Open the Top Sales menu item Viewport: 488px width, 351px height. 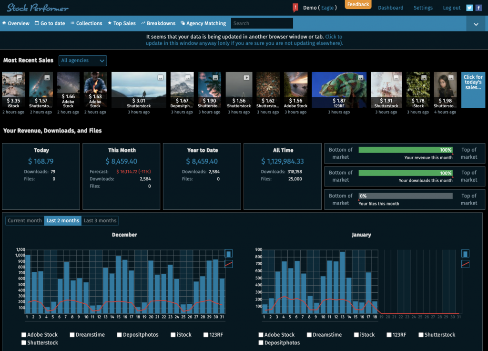coord(122,23)
